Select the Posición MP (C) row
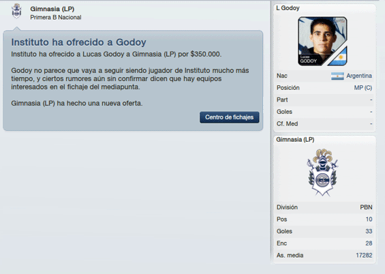 pyautogui.click(x=324, y=88)
